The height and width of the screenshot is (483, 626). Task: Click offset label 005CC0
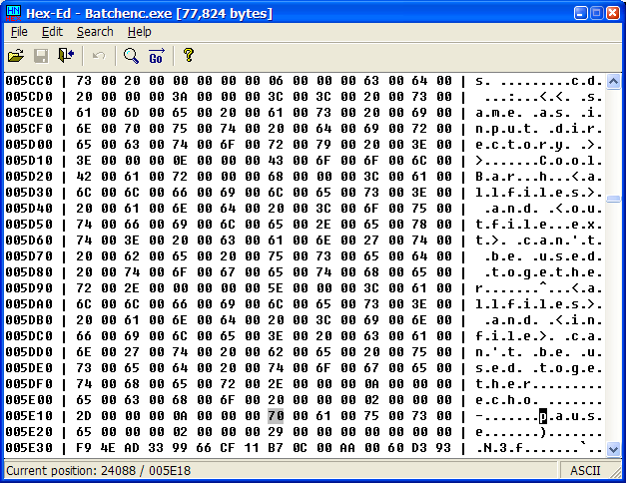pos(29,81)
